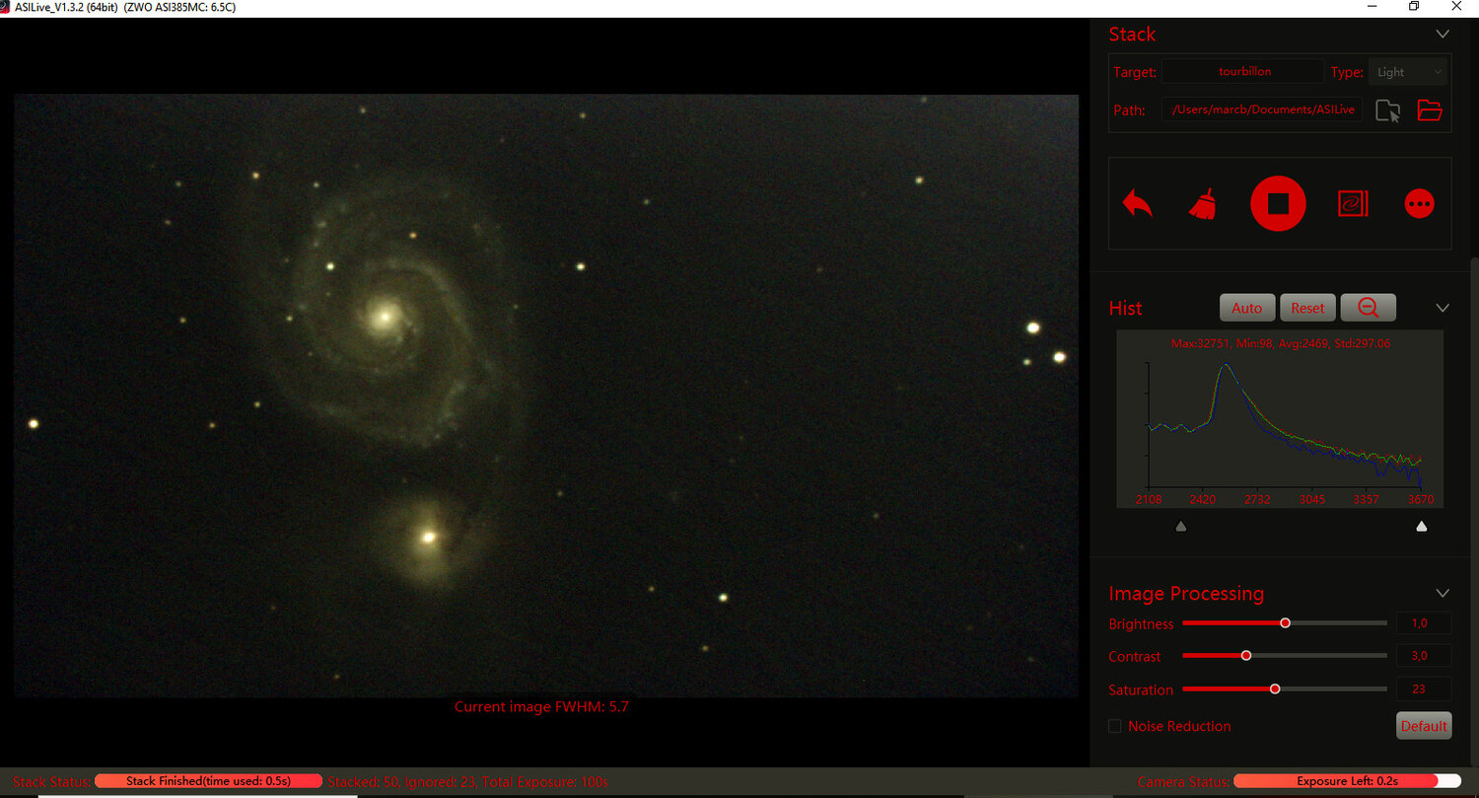Click the undo arrow icon in Stack panel
1479x798 pixels.
click(1137, 204)
